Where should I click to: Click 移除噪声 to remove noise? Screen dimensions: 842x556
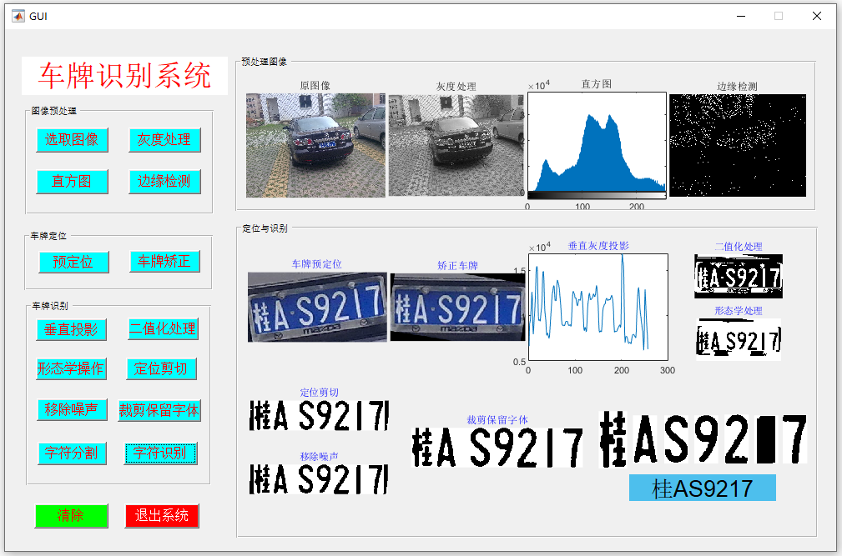click(x=72, y=409)
